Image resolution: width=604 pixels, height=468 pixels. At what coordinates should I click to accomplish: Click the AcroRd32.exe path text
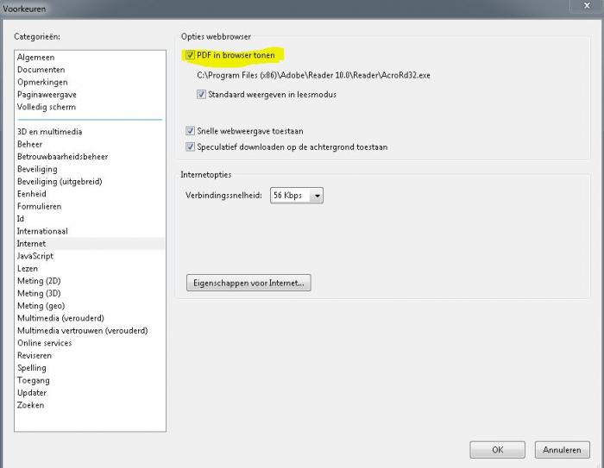[x=313, y=75]
